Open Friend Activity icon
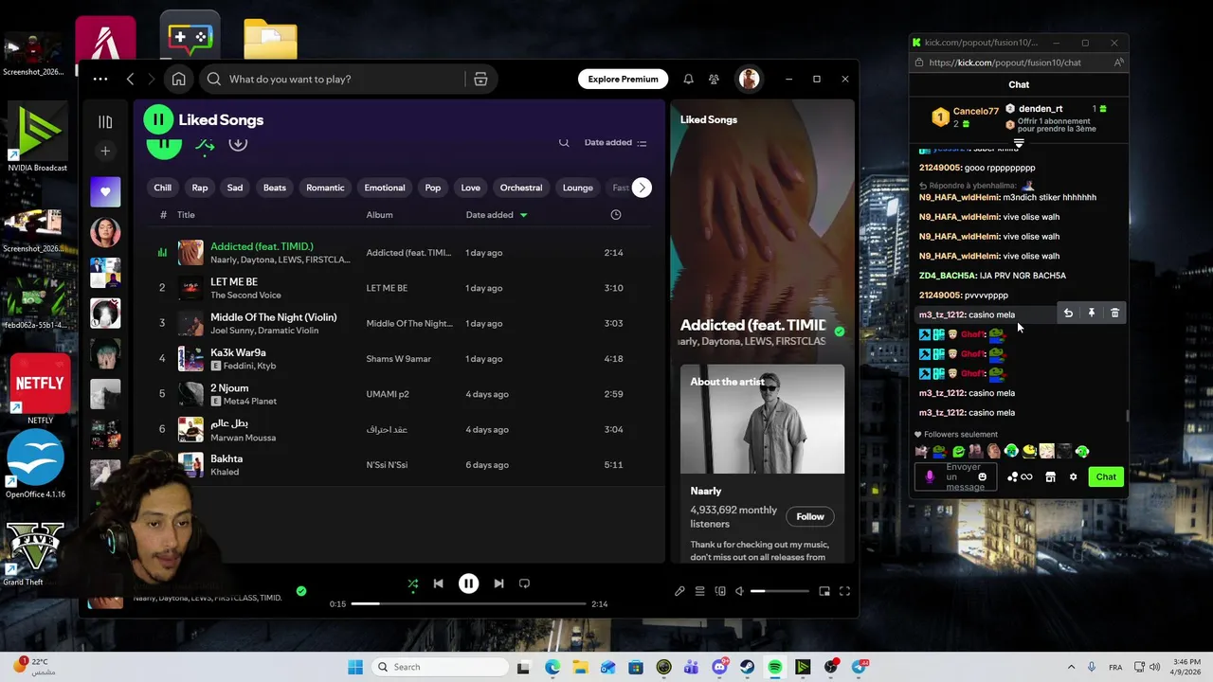1213x682 pixels. coord(714,79)
